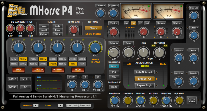The image size is (207, 111).
Task: Click the High Exc knob
Action: [113, 13]
